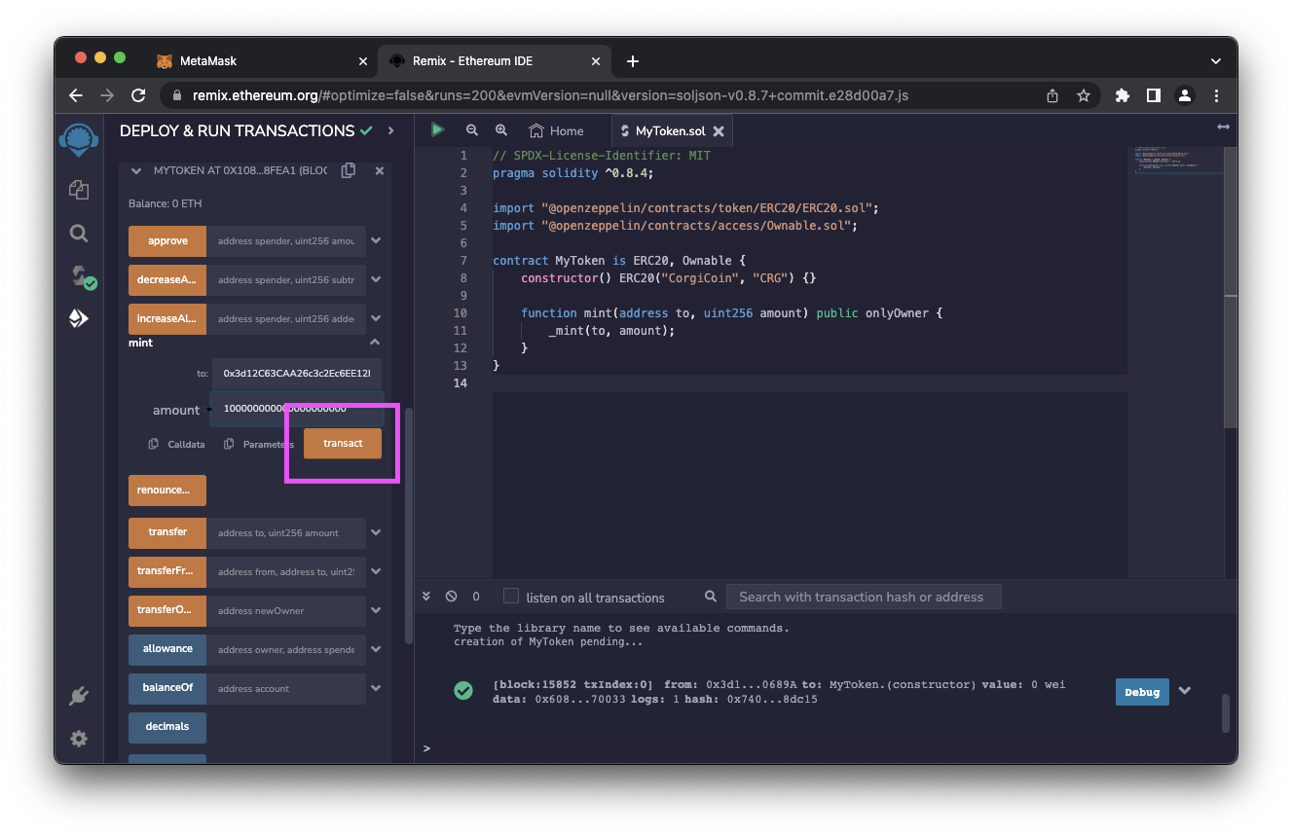Viewport: 1292px width, 836px height.
Task: Zoom out the editor font
Action: click(x=472, y=130)
